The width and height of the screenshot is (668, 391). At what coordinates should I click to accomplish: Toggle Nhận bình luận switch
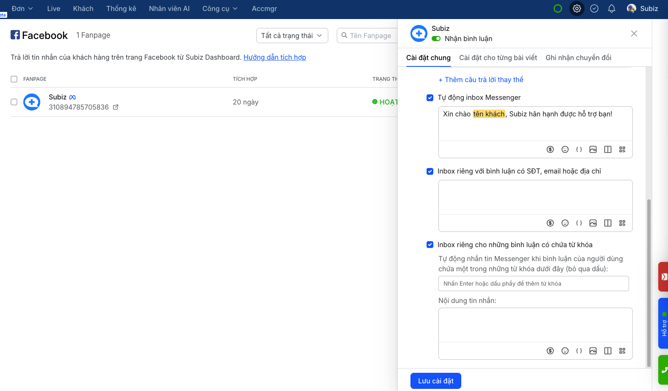click(436, 39)
